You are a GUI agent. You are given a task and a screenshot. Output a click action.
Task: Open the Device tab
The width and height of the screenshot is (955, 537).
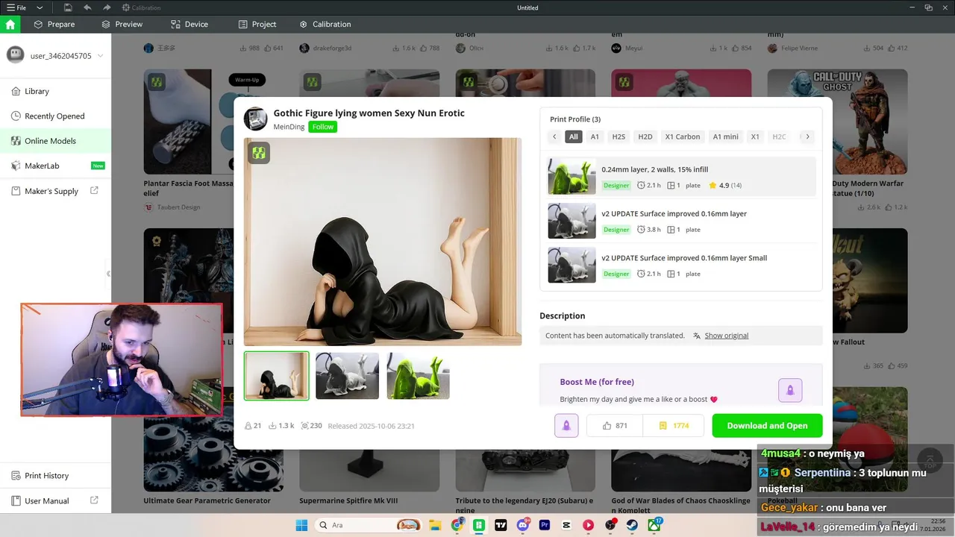(x=190, y=24)
